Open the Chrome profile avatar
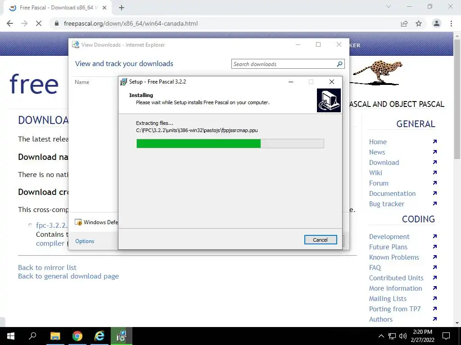Viewport: 461px width, 345px height. click(x=437, y=23)
